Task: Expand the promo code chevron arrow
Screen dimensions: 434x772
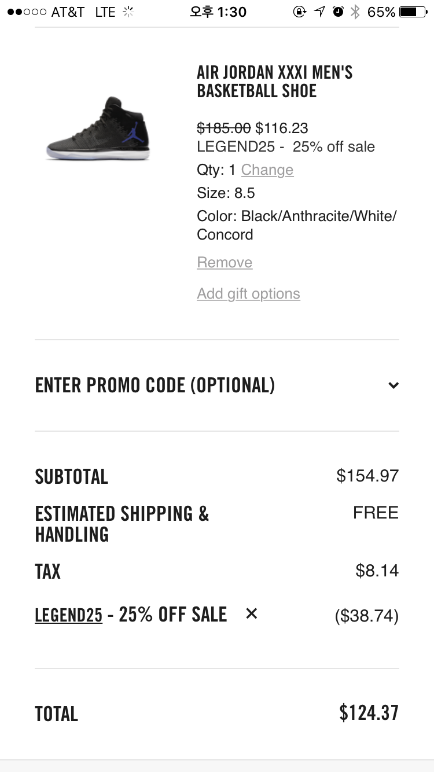Action: 393,385
